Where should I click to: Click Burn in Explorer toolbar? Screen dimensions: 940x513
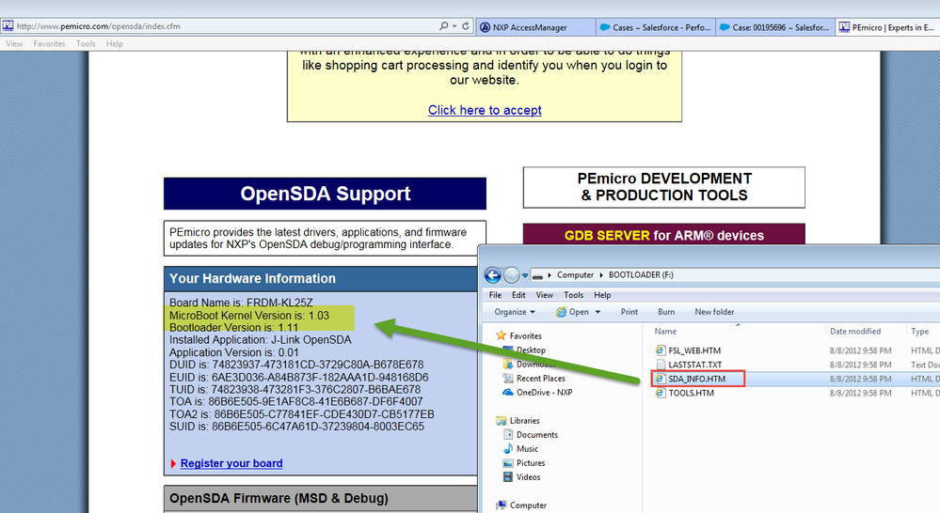click(666, 312)
